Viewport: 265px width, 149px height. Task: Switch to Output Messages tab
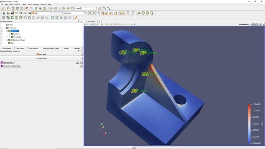pos(7,48)
